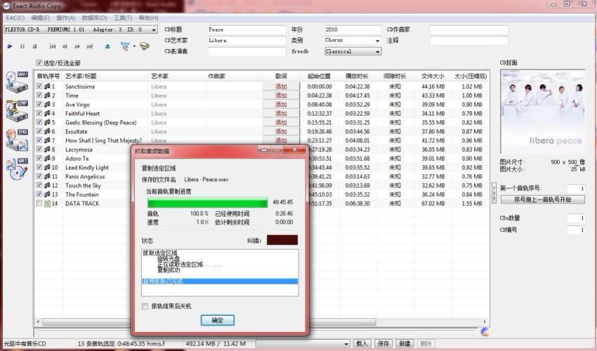Pause playback in the main window
597x351 pixels.
22,46
